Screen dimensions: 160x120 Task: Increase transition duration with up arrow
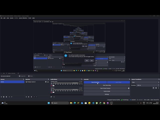[x=158, y=84]
